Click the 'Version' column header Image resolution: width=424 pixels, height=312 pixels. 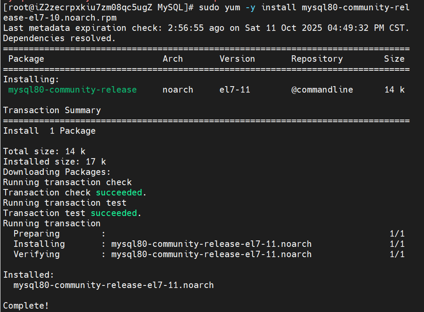tap(237, 59)
